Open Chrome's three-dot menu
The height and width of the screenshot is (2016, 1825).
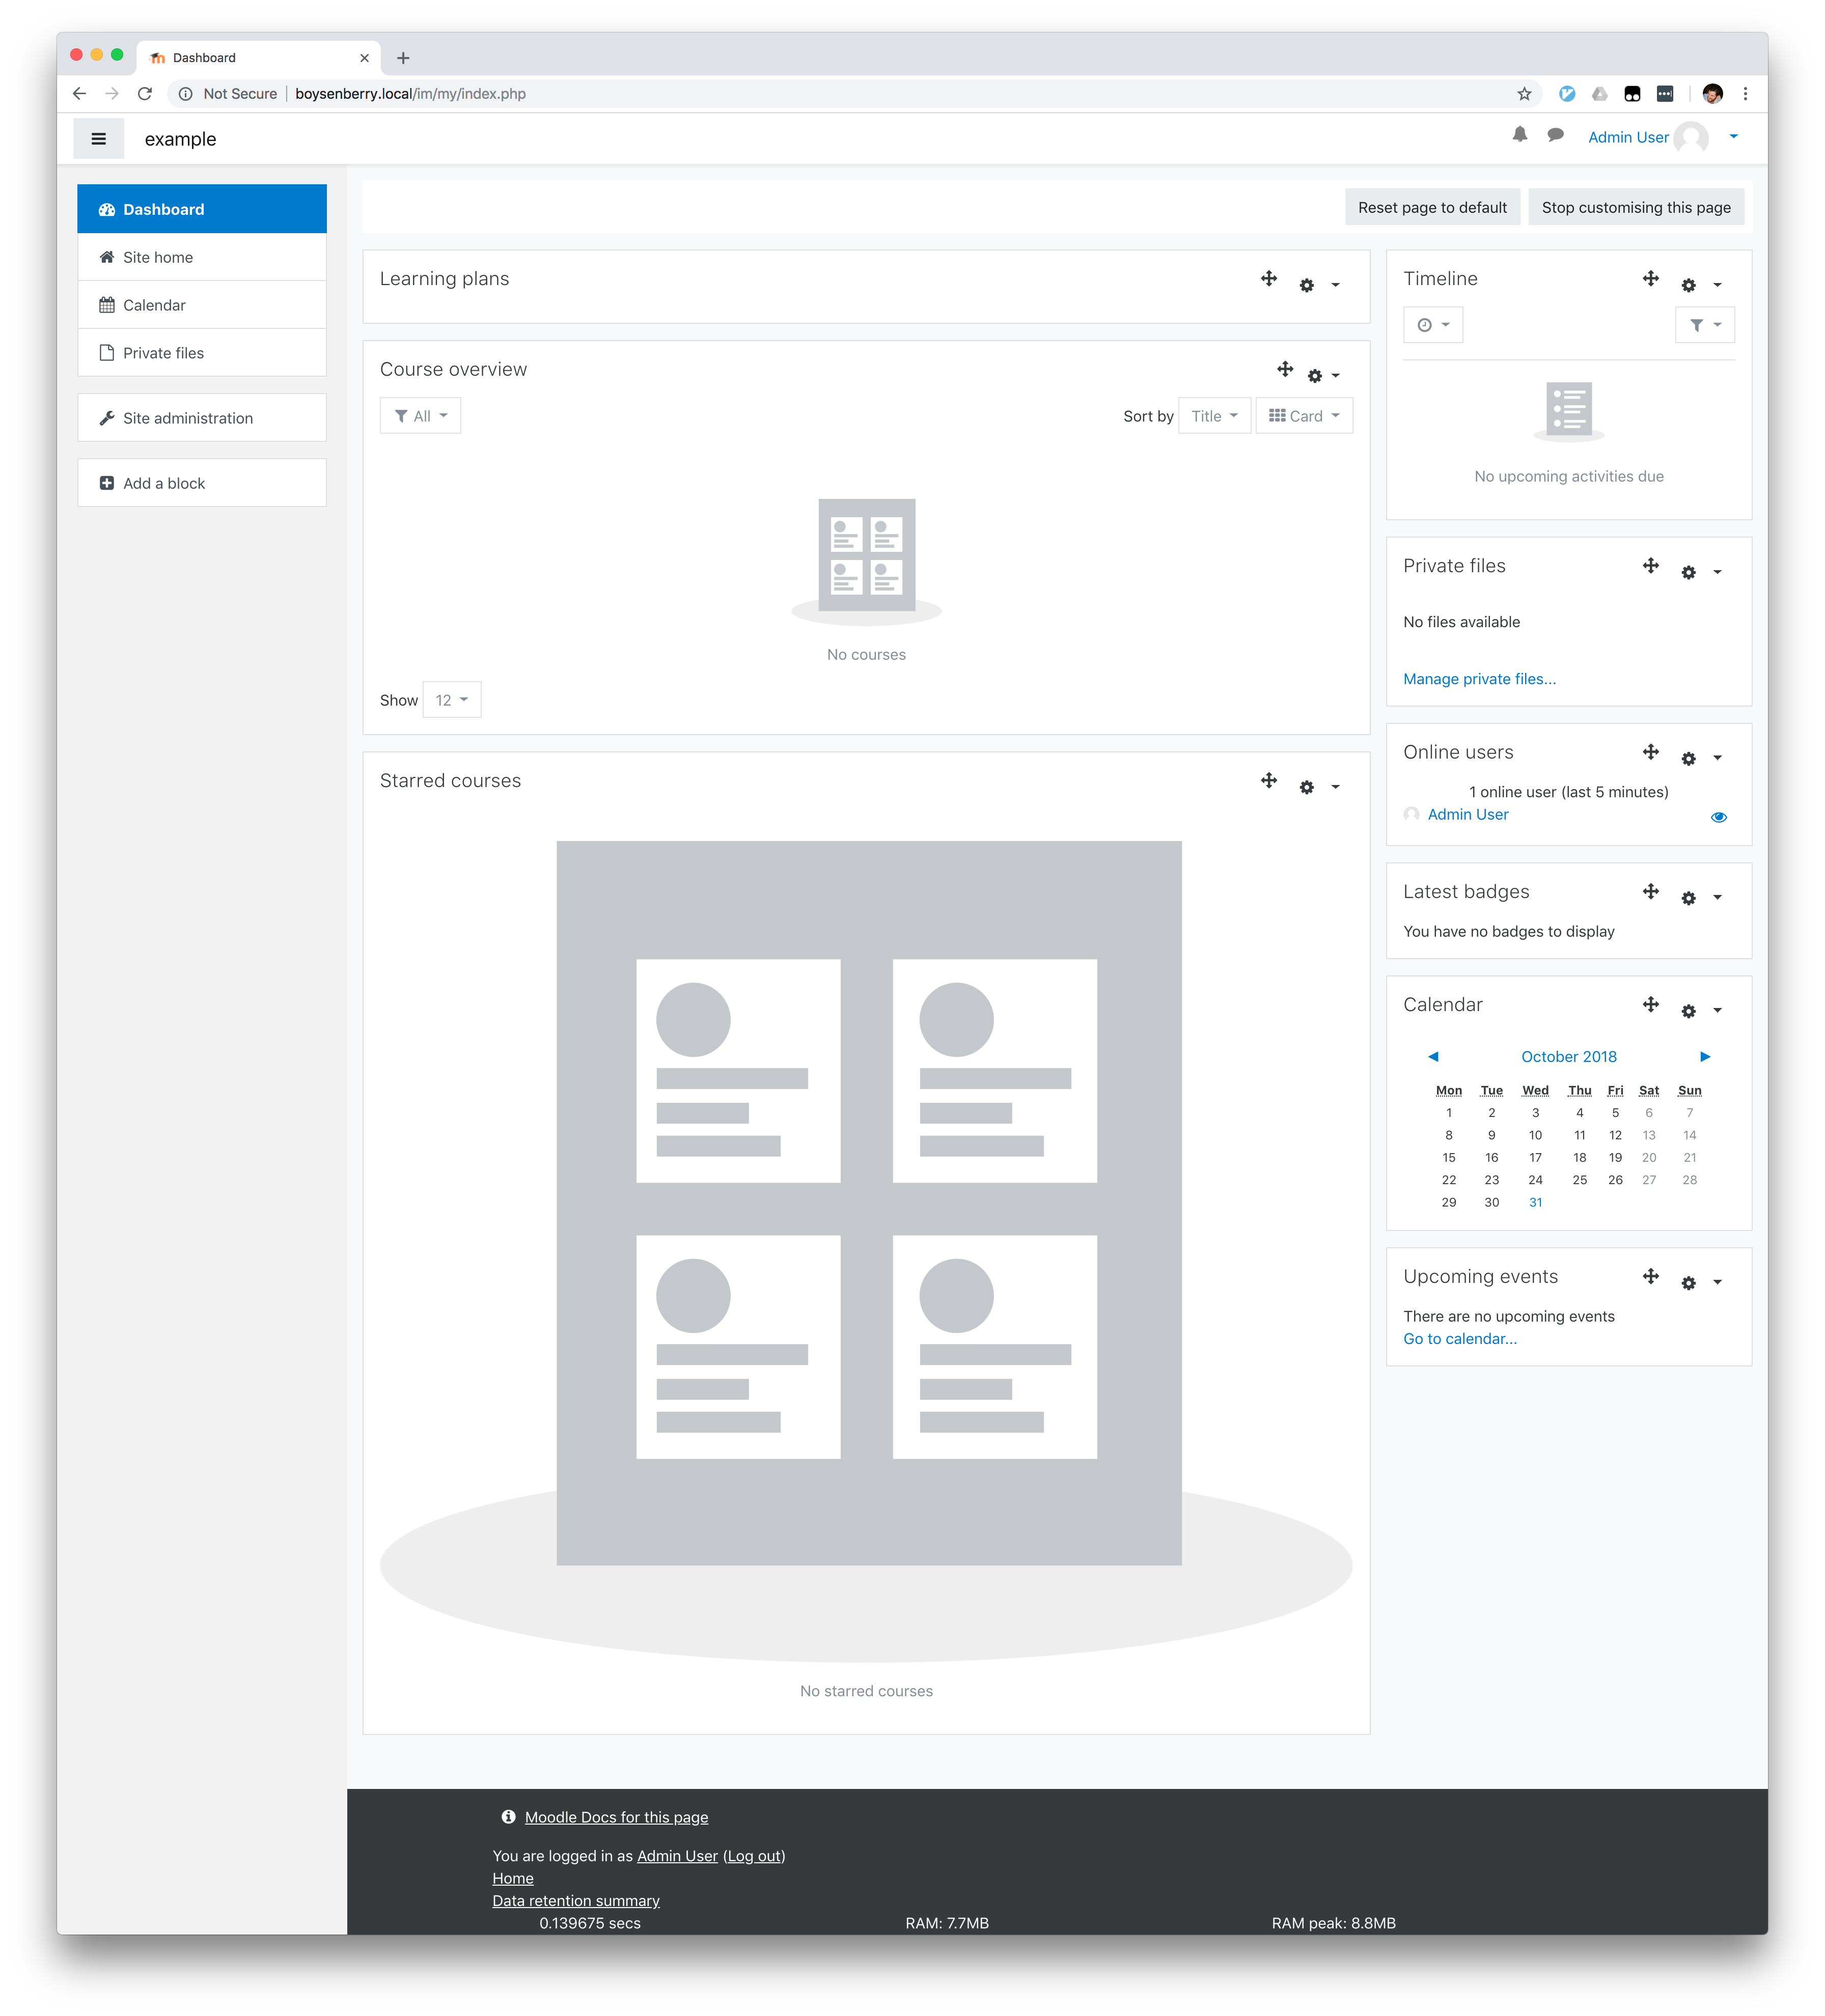[1744, 94]
